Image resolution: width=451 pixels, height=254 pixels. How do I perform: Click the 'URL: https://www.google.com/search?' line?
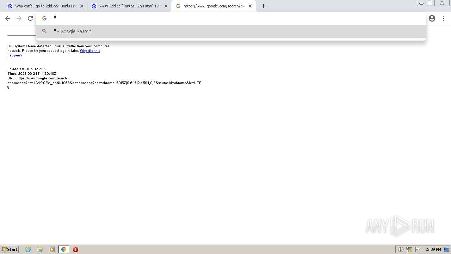[x=38, y=78]
